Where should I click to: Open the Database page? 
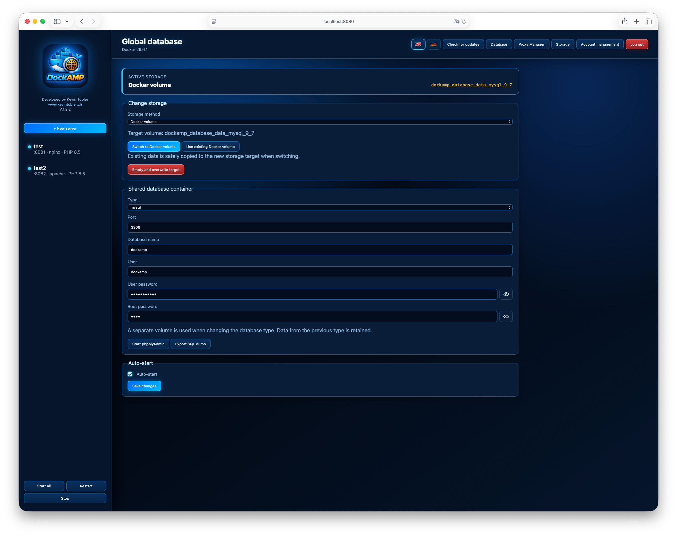pos(499,44)
